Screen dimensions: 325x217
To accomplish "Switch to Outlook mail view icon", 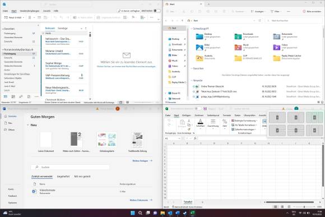I will (6, 96).
